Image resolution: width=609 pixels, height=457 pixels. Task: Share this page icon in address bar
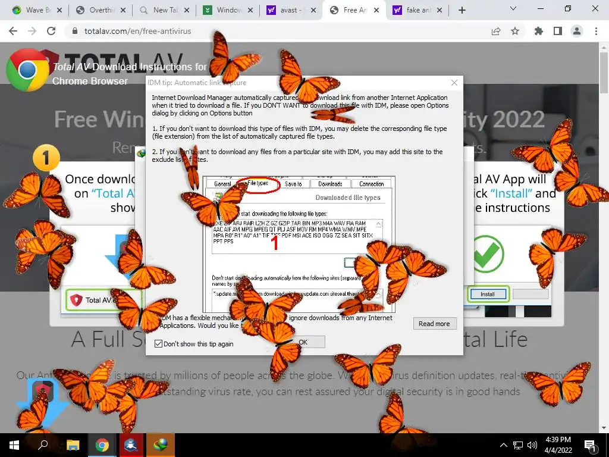[496, 31]
